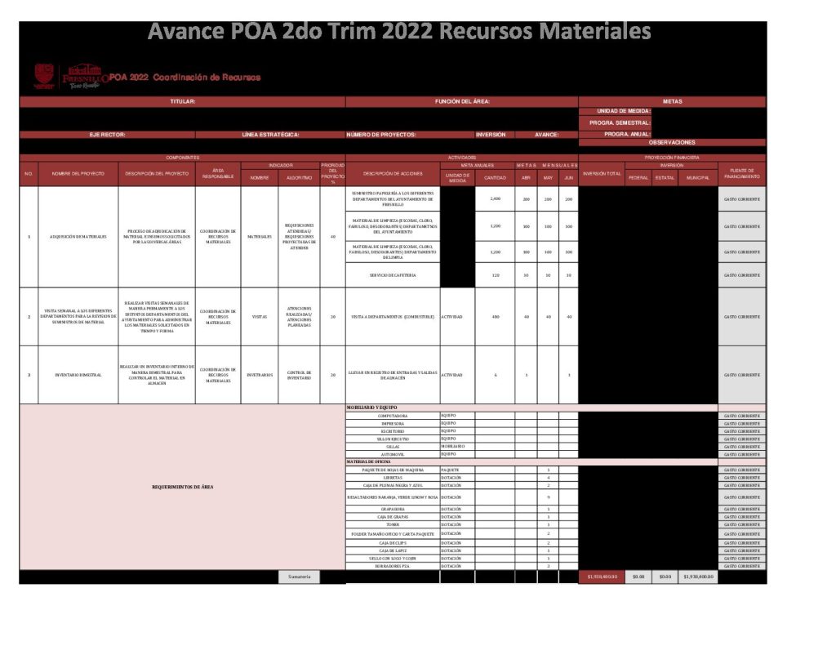The height and width of the screenshot is (646, 836).
Task: Click the Sumatoria label cell
Action: coord(299,577)
